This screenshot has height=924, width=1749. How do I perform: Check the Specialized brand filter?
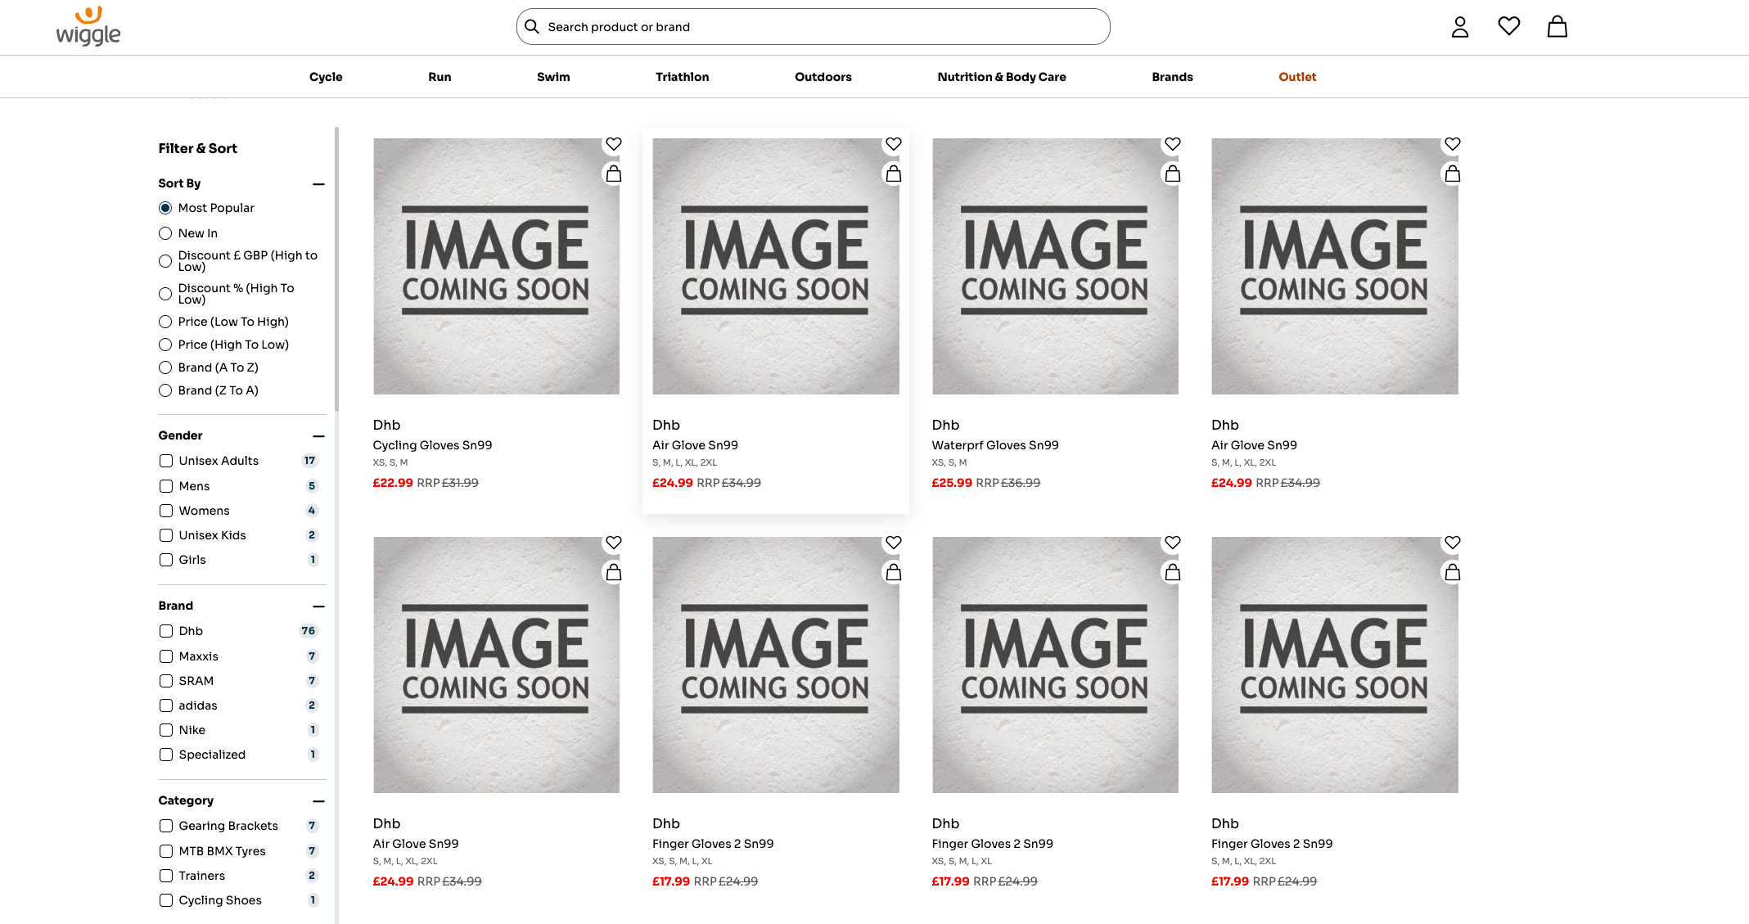pos(166,755)
